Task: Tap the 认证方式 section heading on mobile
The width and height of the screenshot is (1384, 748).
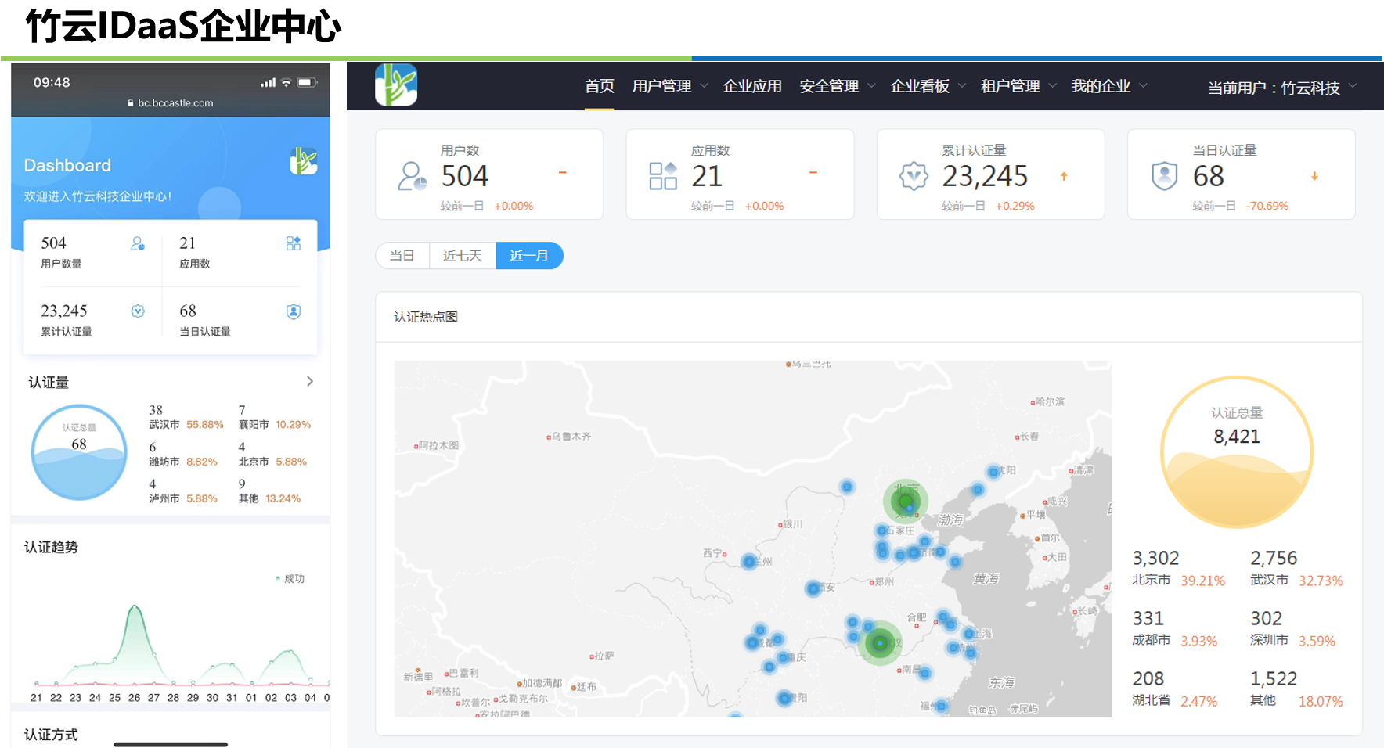Action: pos(51,734)
